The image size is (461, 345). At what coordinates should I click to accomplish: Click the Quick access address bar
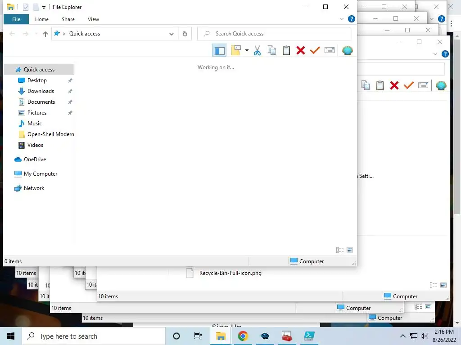click(115, 34)
